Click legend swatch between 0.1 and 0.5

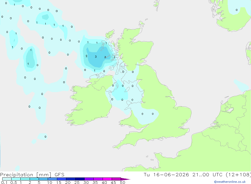click(7, 179)
